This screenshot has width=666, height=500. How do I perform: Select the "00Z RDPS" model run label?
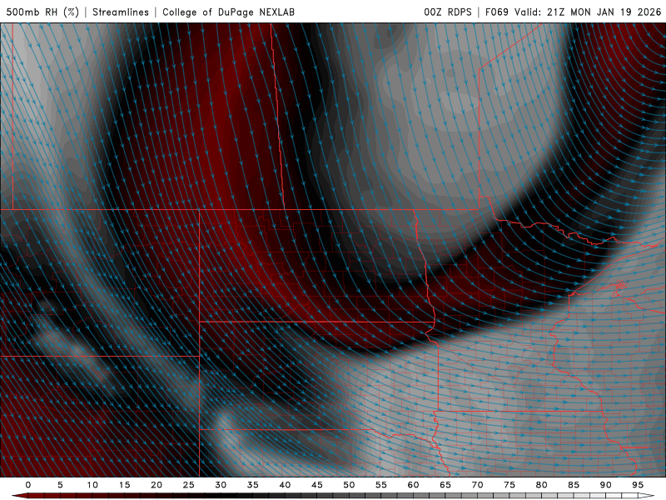coord(448,12)
